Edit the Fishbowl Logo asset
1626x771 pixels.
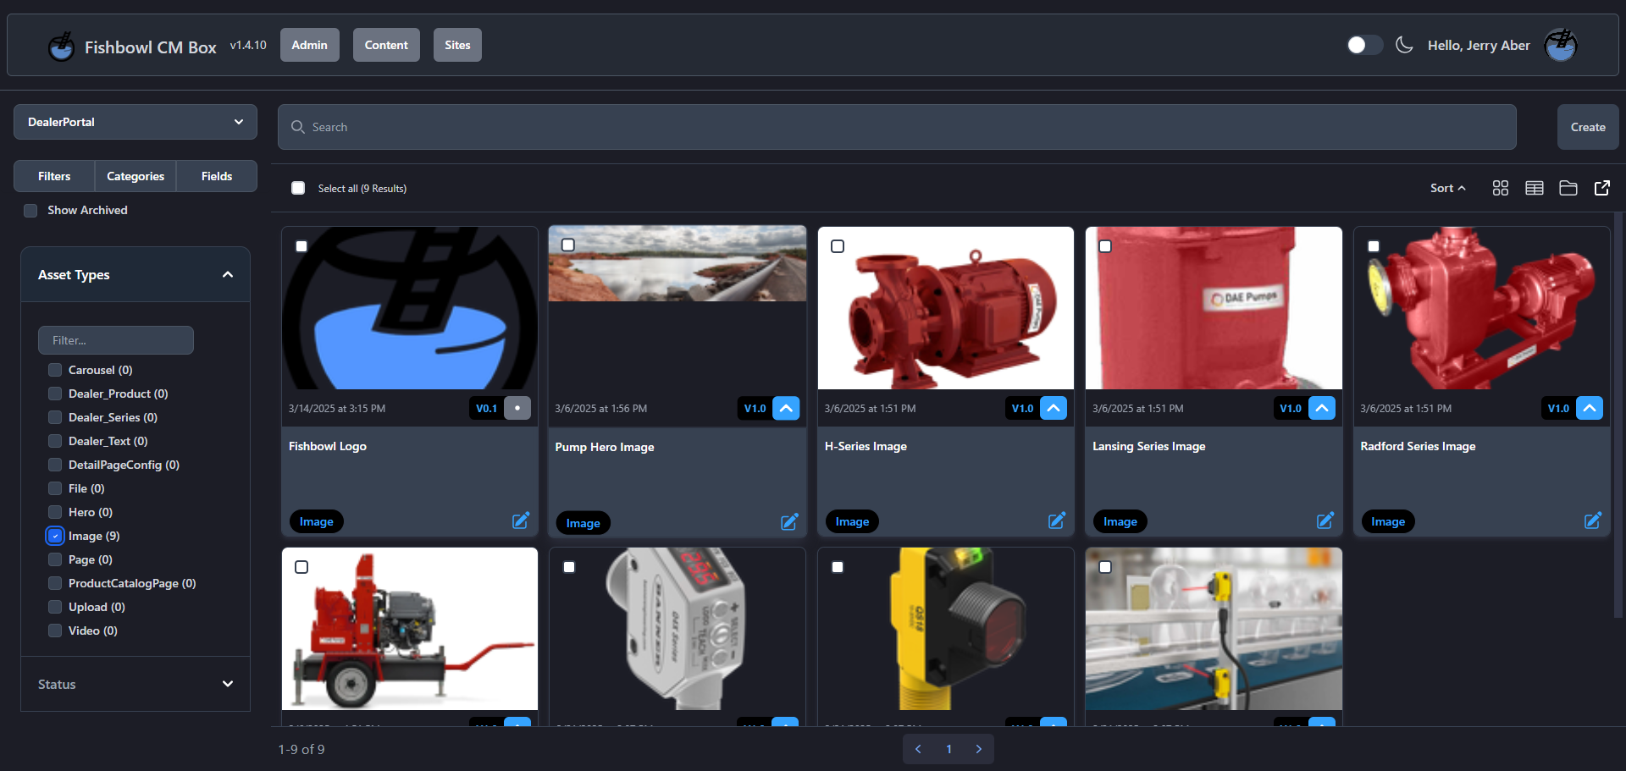(x=521, y=520)
